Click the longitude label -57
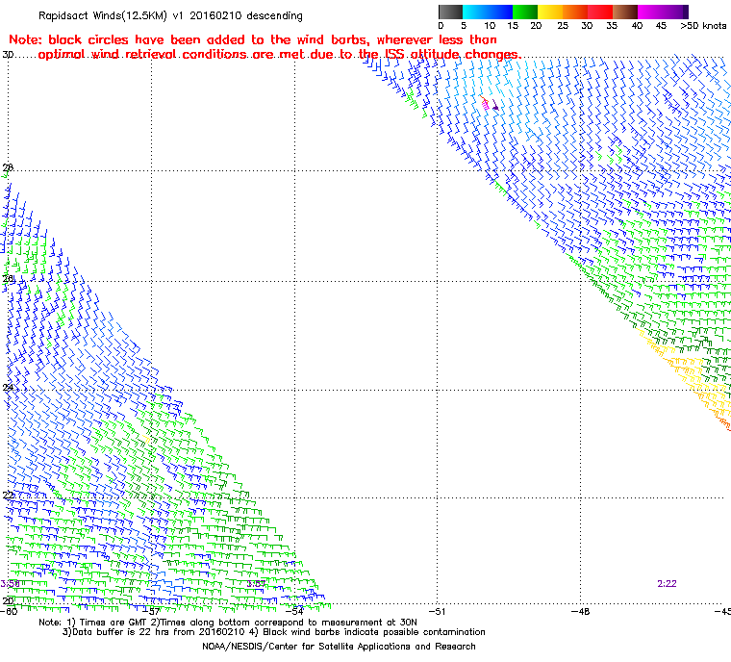Screen dimensions: 731x662 [x=152, y=611]
